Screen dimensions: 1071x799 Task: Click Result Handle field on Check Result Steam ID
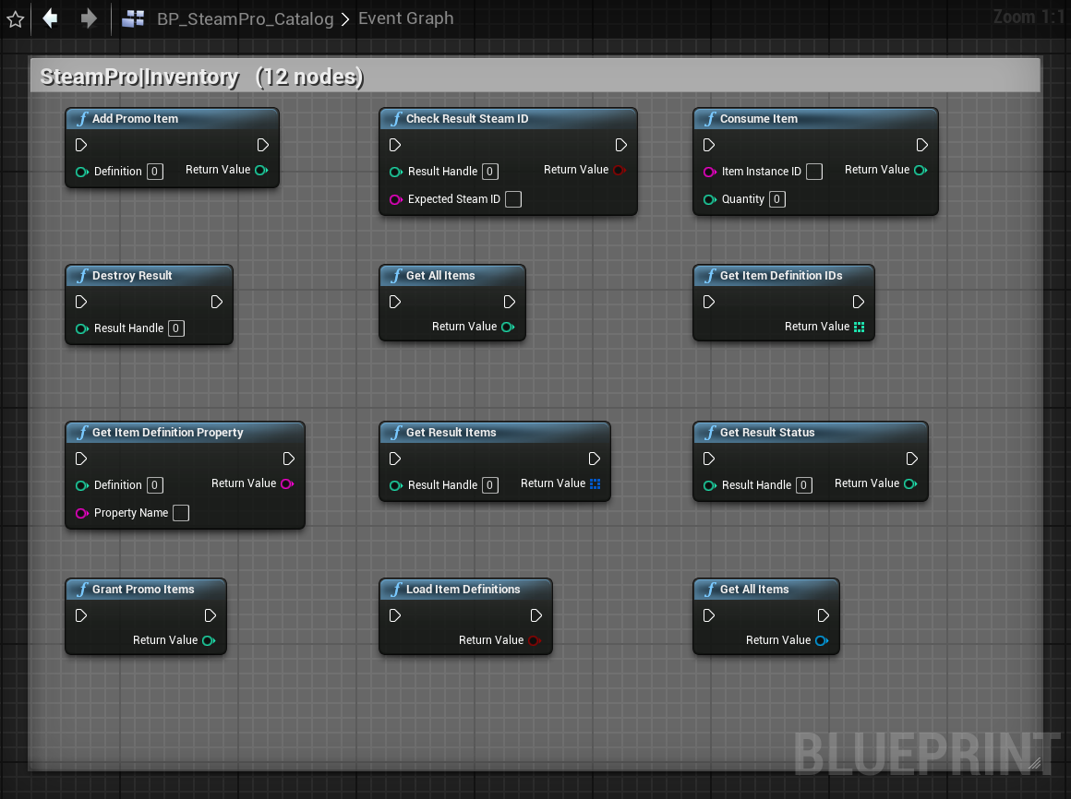489,172
